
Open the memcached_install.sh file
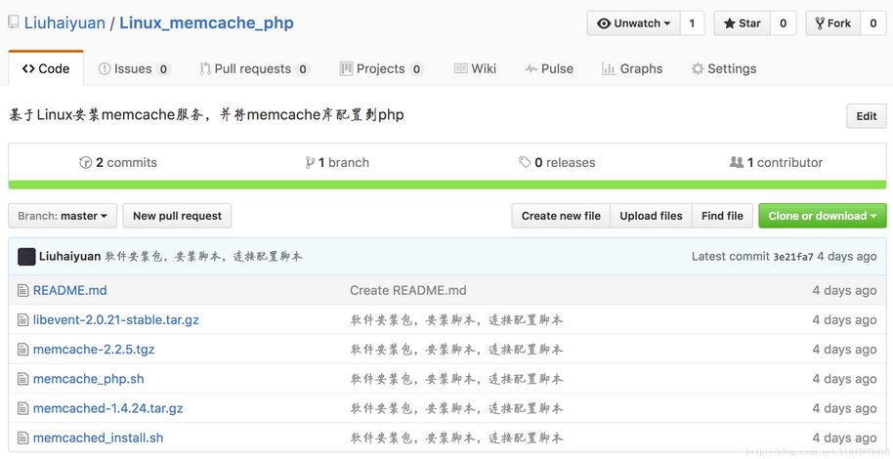pyautogui.click(x=98, y=438)
